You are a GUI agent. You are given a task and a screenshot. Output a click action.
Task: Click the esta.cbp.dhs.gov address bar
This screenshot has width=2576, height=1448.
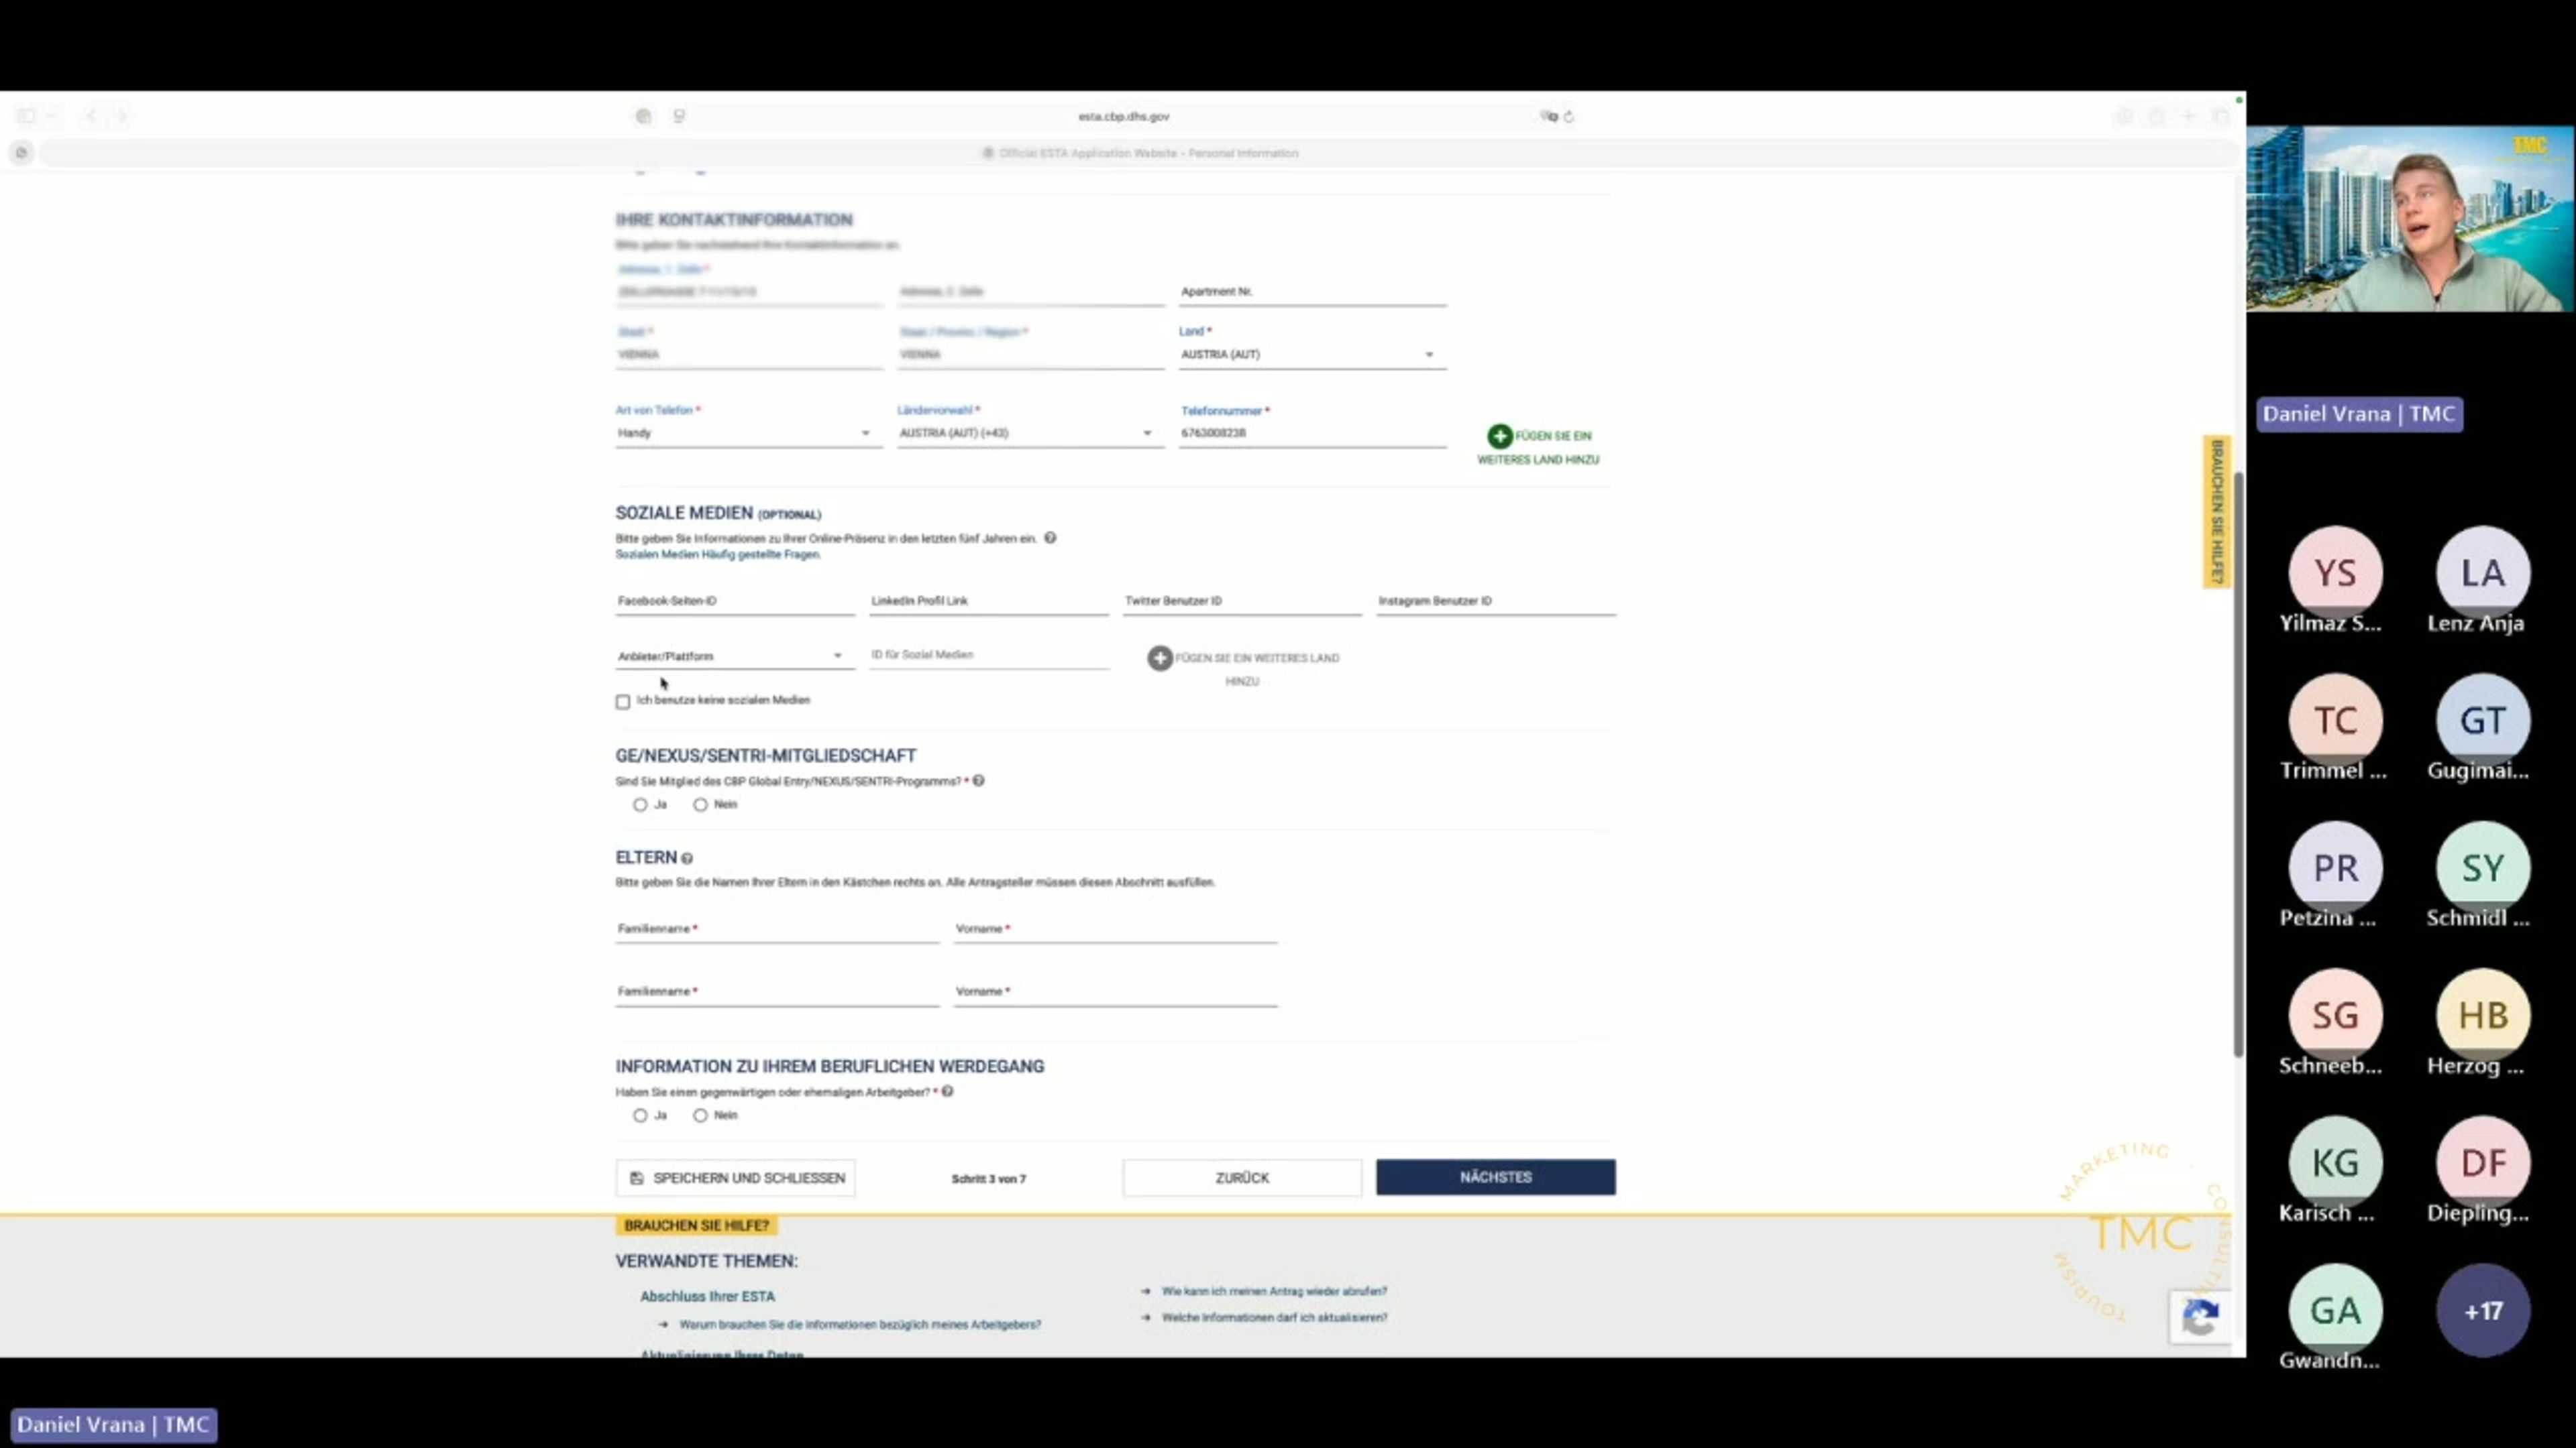tap(1124, 116)
